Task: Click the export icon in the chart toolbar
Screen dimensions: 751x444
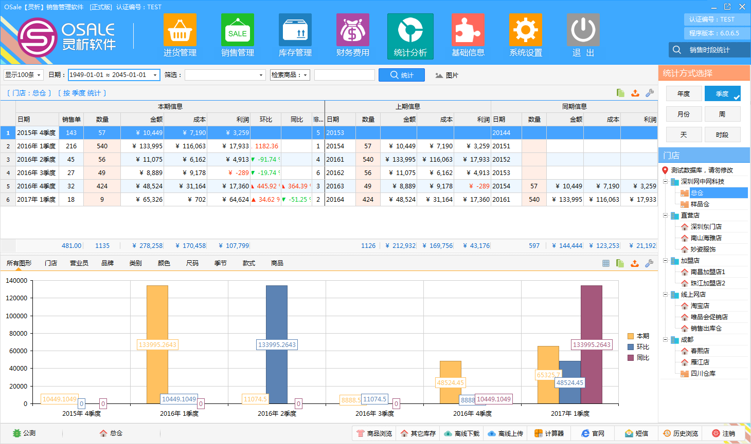Action: click(x=635, y=263)
